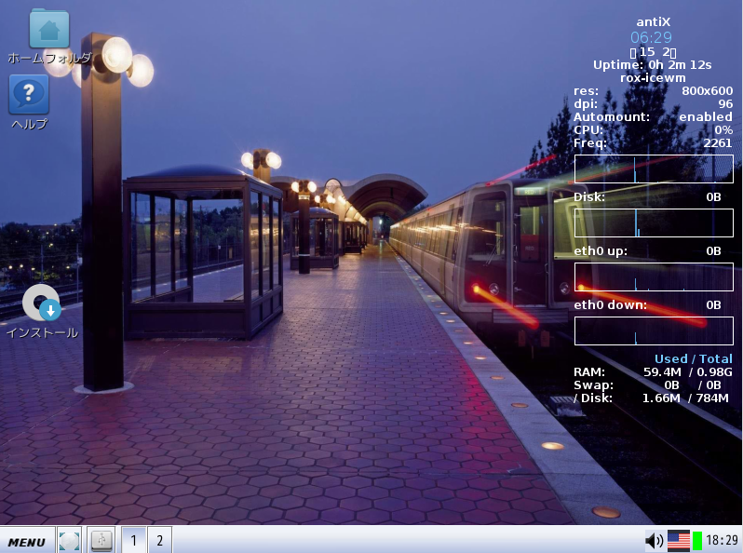Click the 'Swap: 0B / 0B' line
This screenshot has width=743, height=553.
pos(647,384)
